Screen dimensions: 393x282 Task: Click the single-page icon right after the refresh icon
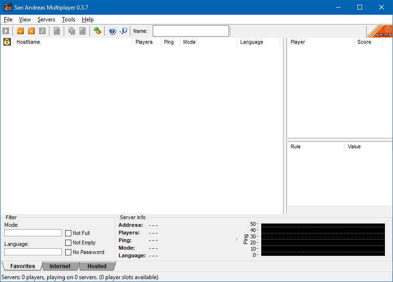[x=57, y=31]
